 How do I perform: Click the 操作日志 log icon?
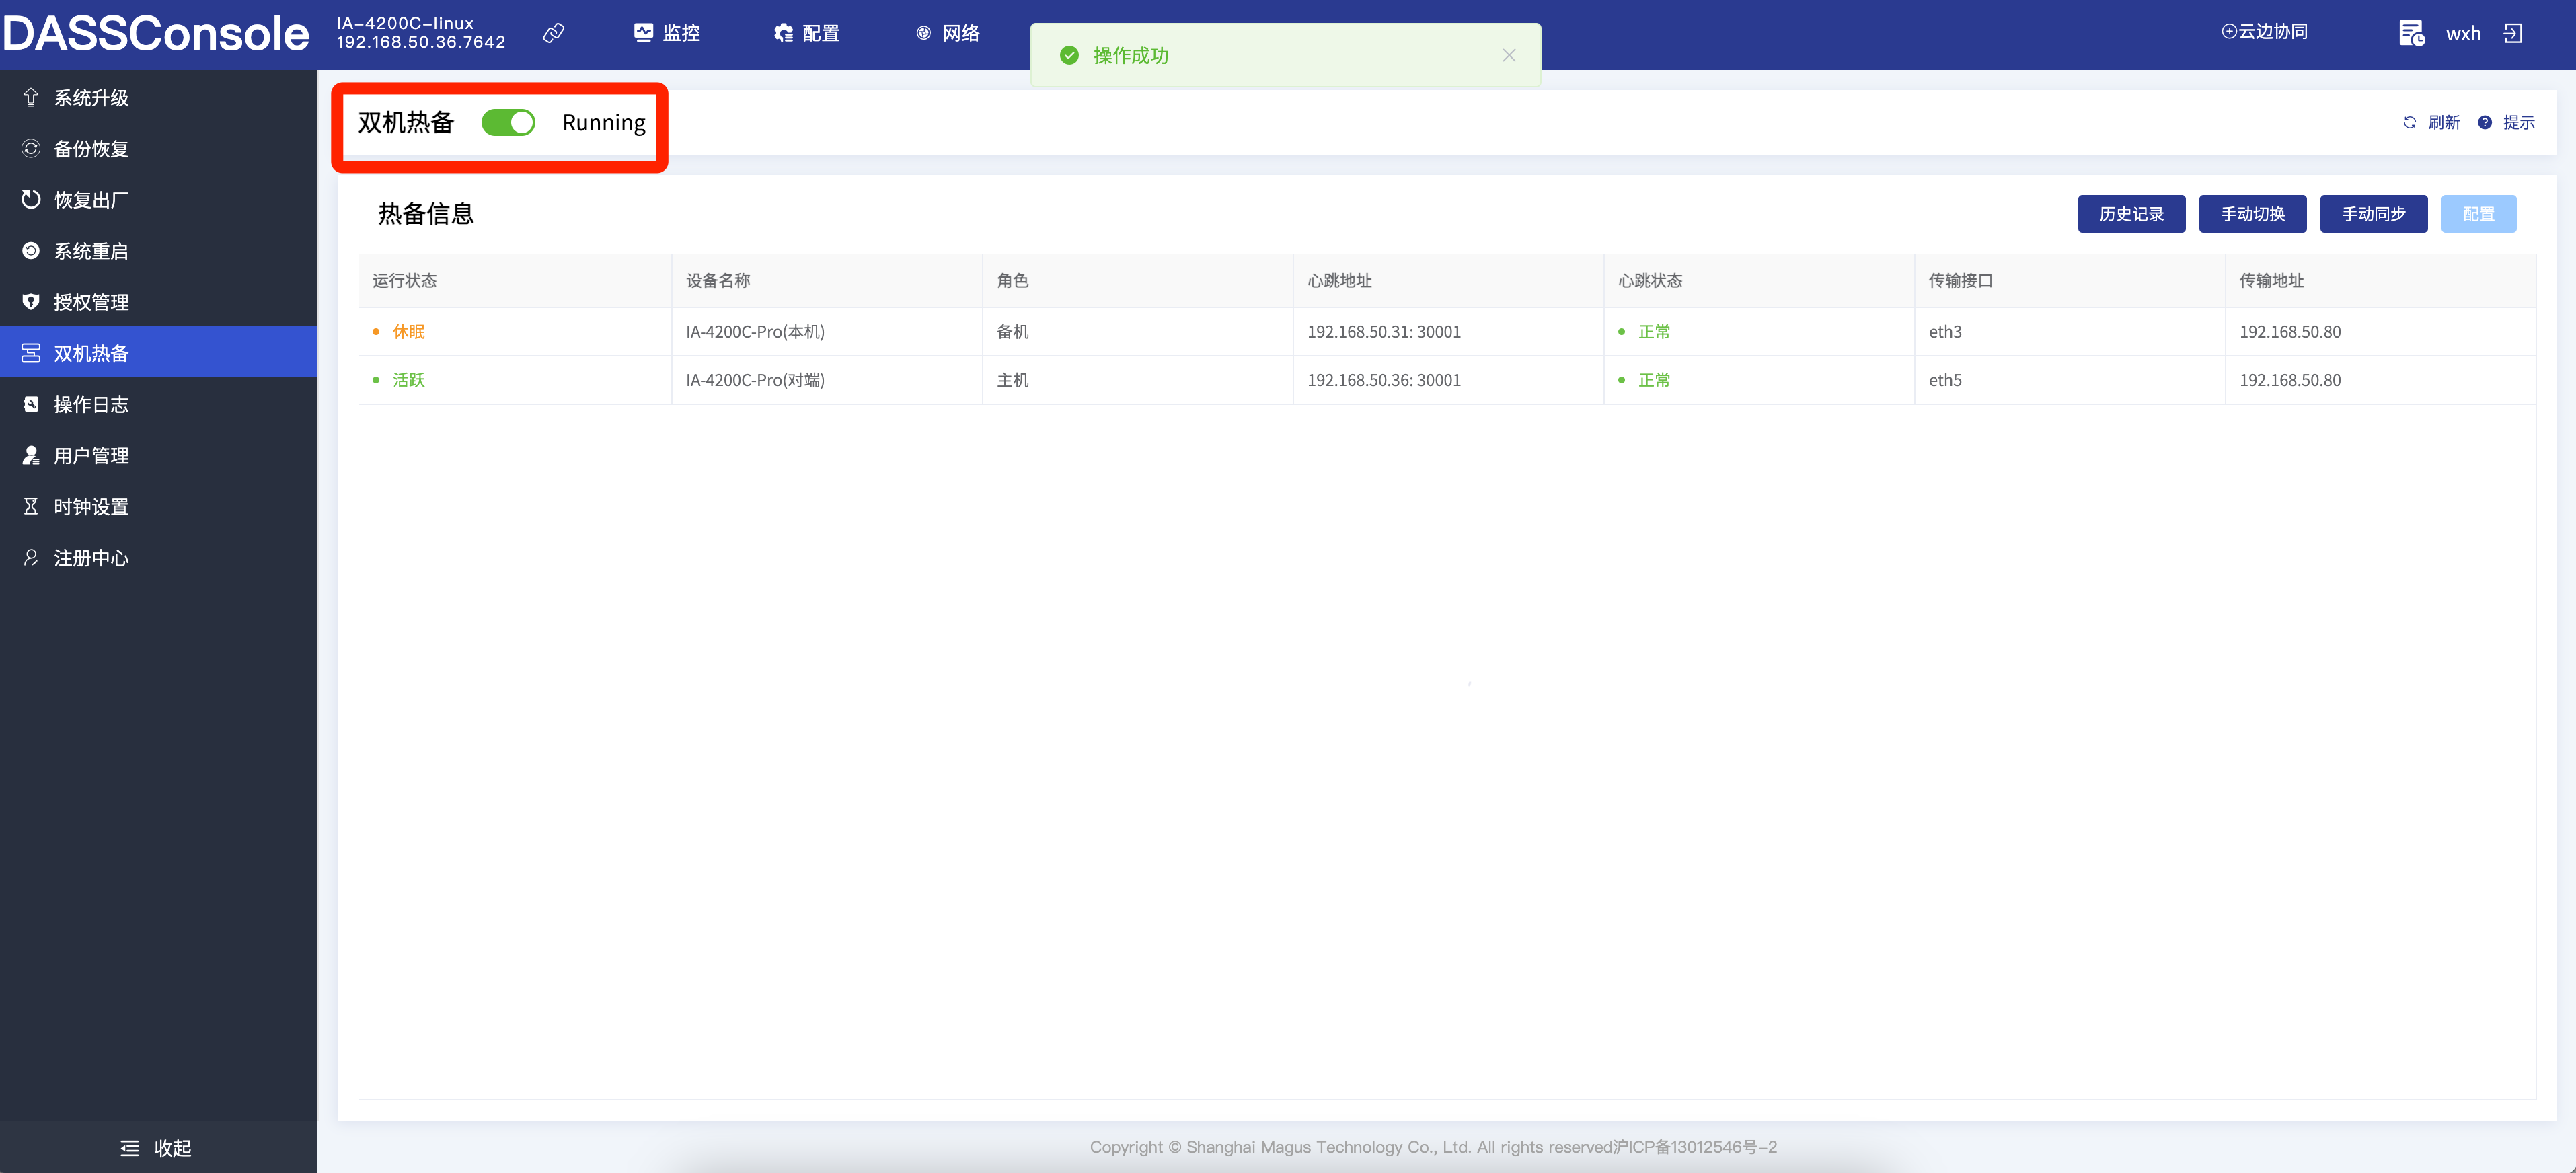click(x=31, y=403)
